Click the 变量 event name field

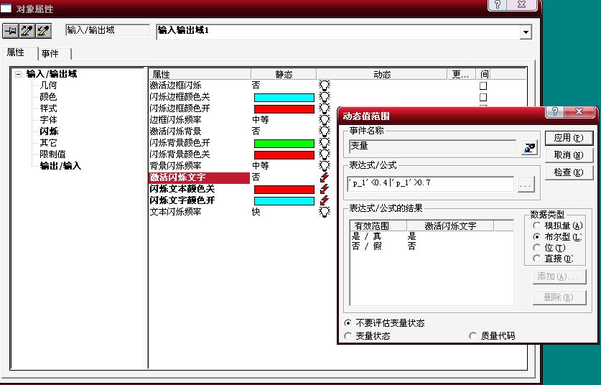(x=432, y=147)
